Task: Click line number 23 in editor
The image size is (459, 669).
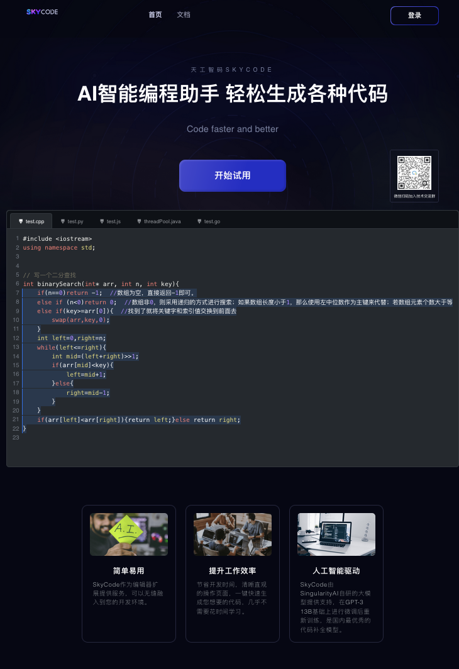Action: (x=16, y=438)
